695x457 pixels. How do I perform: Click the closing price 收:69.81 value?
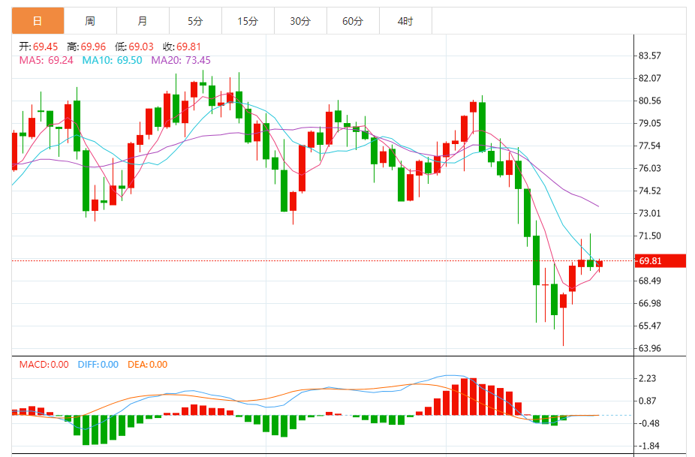[x=182, y=47]
